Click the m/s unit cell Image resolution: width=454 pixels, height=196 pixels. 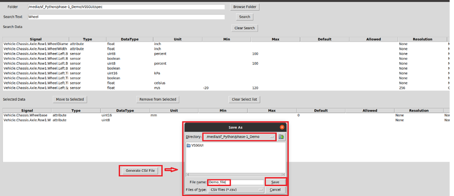point(157,88)
